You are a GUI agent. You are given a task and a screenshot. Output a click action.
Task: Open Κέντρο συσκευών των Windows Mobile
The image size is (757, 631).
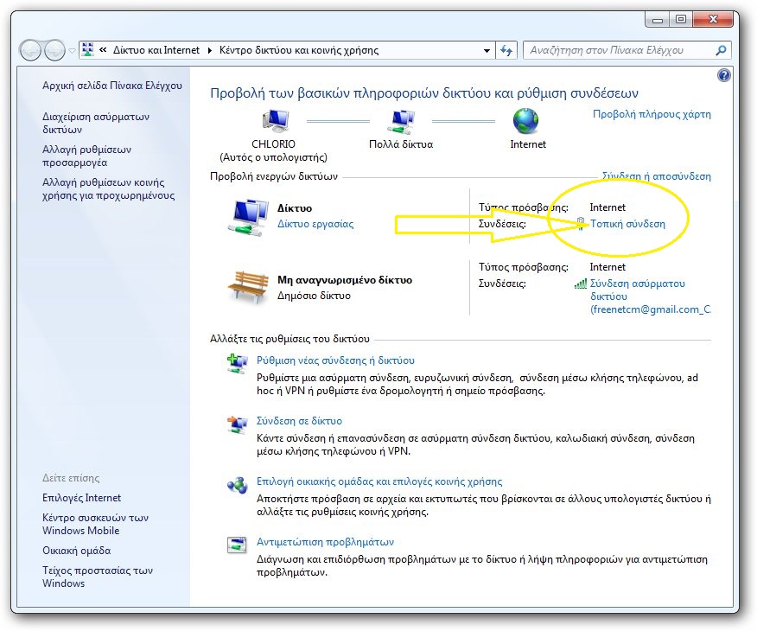click(95, 524)
